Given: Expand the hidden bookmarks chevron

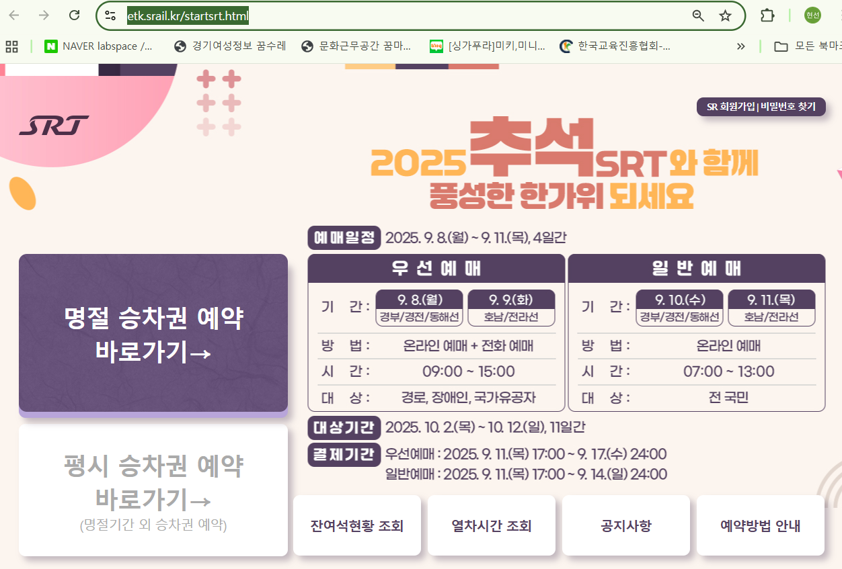Looking at the screenshot, I should [x=741, y=46].
